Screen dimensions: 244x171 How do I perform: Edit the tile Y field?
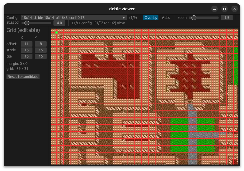41,56
